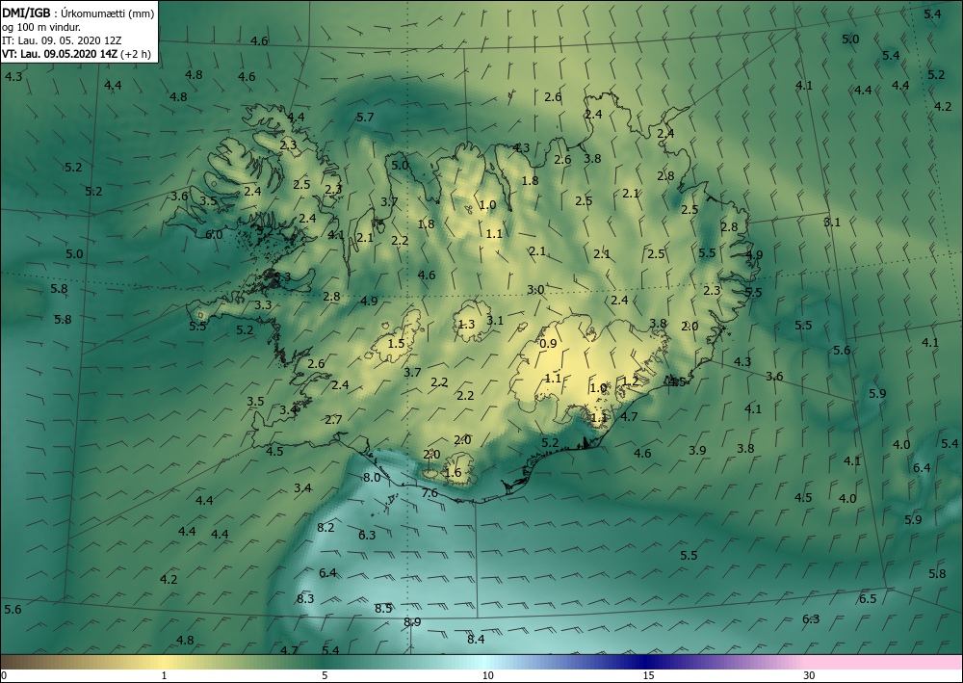Viewport: 963px width, 683px height.
Task: Click the 3.0 value in central Iceland
Action: (535, 290)
